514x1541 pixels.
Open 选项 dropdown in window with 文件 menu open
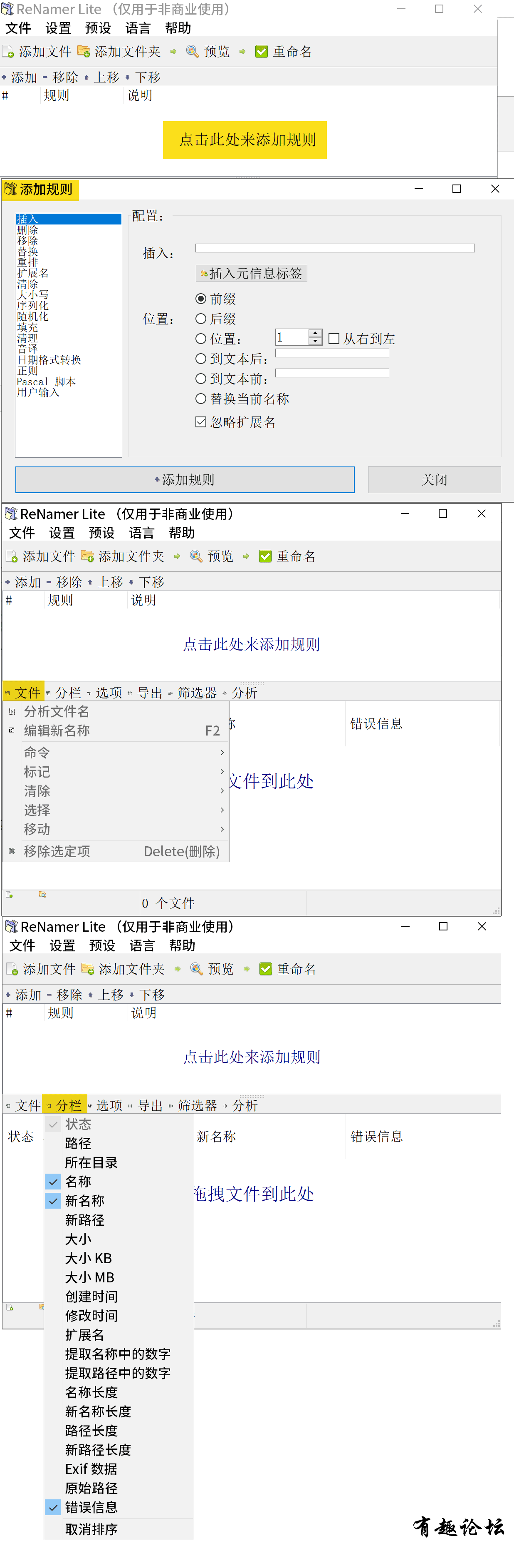click(105, 693)
